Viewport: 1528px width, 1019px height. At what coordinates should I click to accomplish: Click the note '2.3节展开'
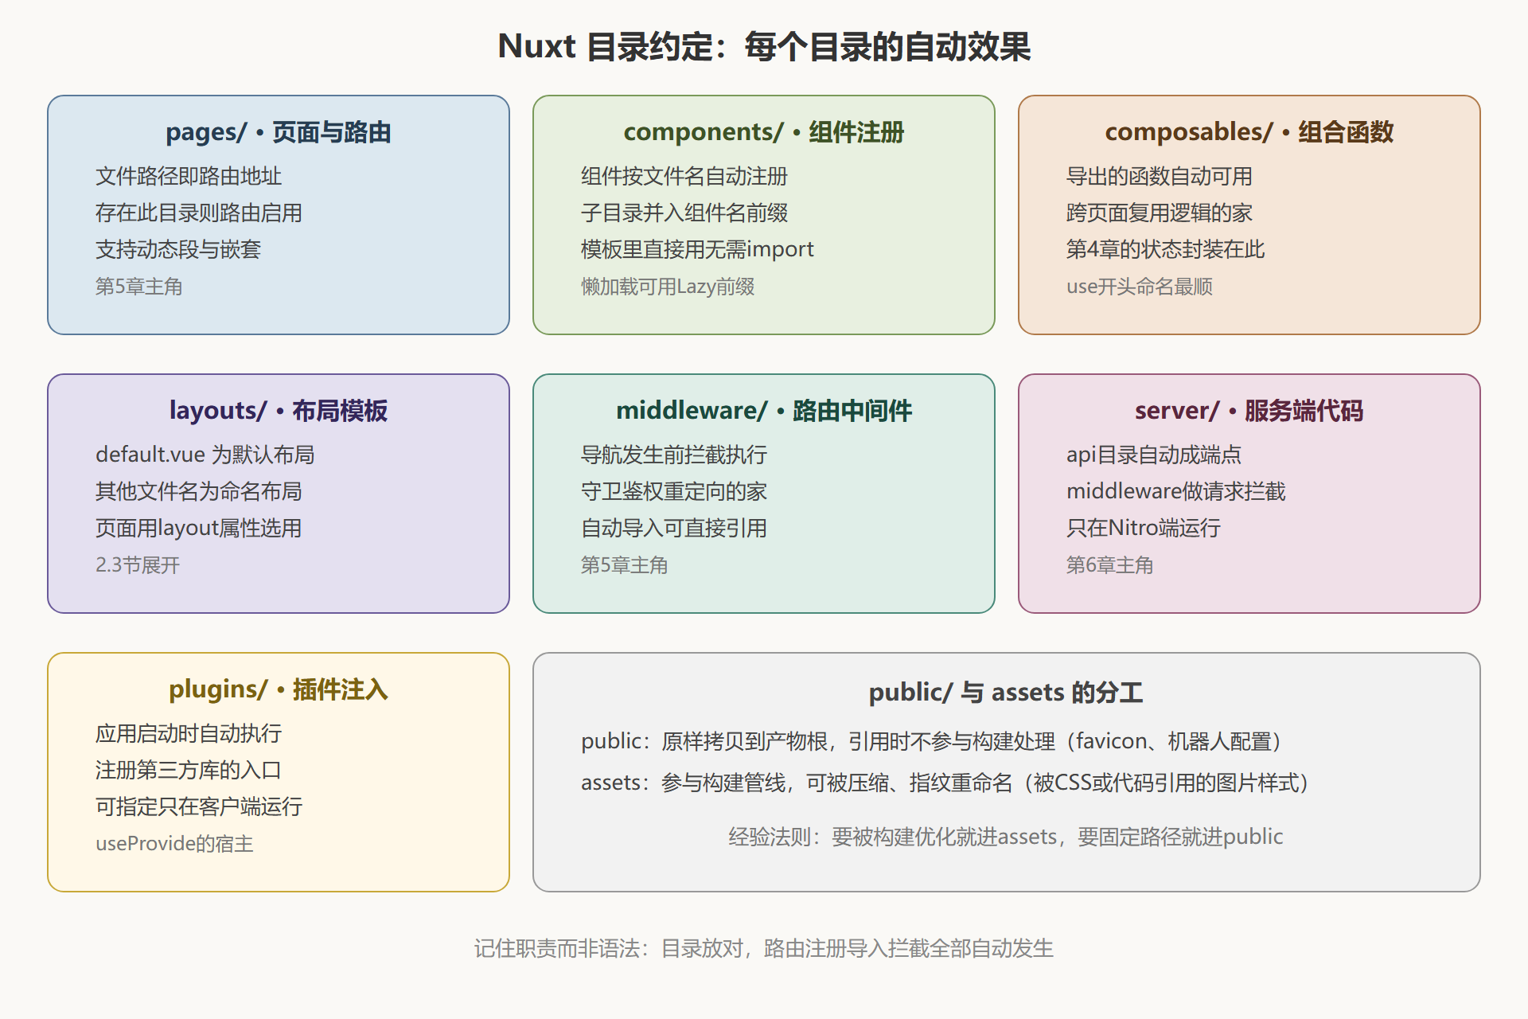pos(138,565)
